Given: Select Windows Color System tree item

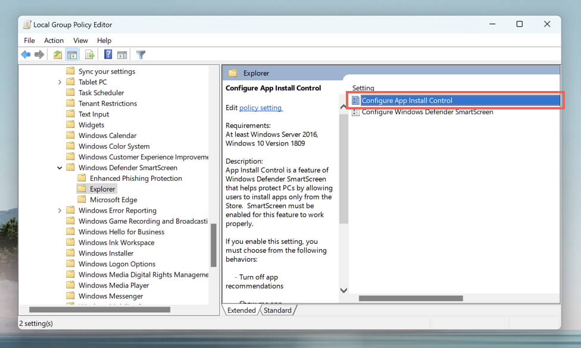Looking at the screenshot, I should tap(114, 146).
